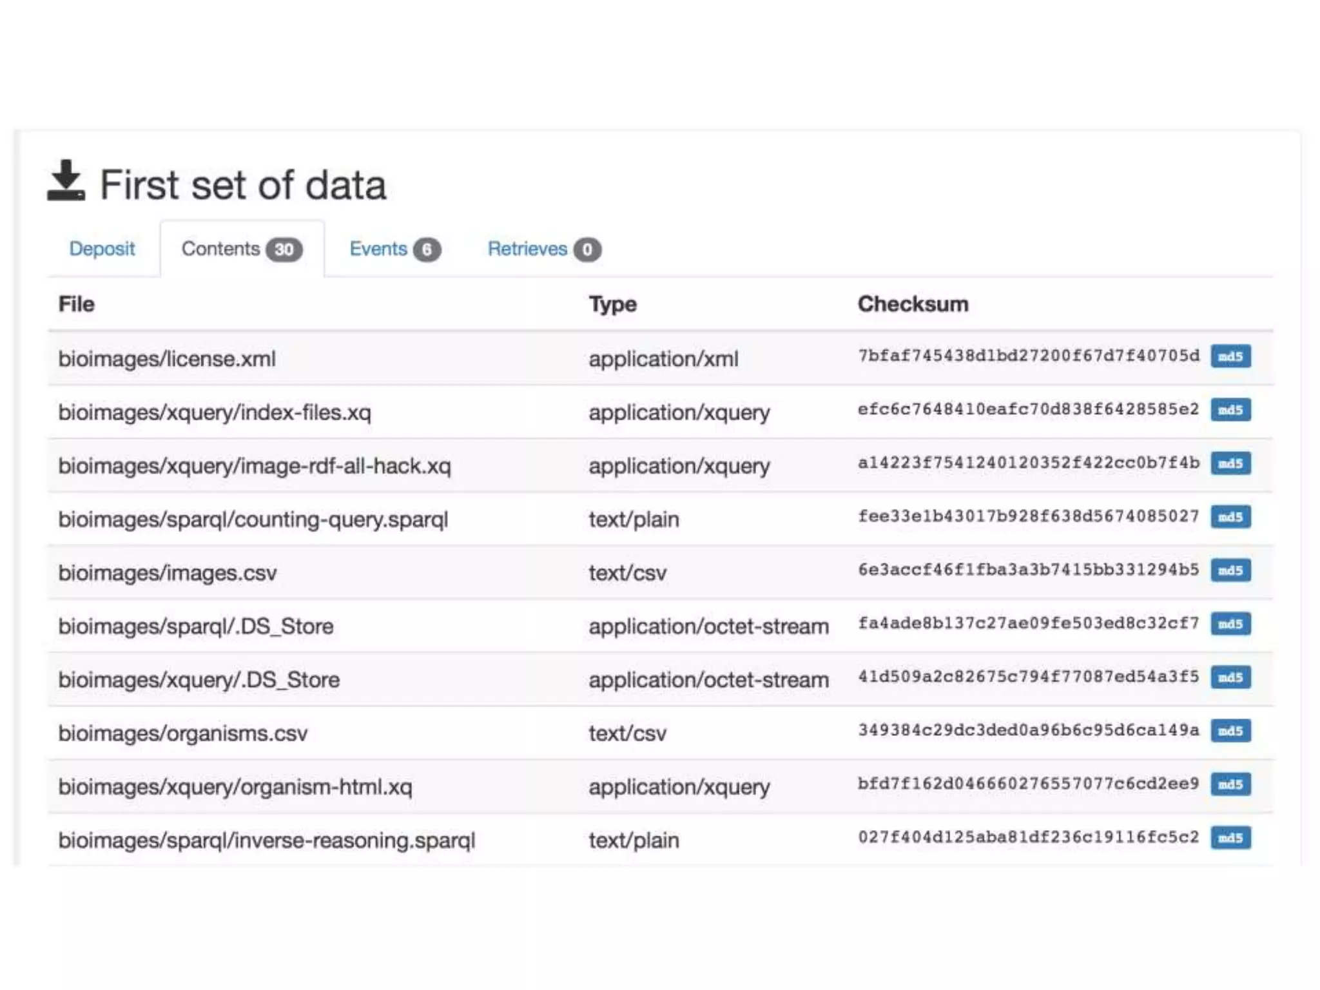This screenshot has width=1320, height=990.
Task: Click the Checksum column header
Action: click(913, 304)
